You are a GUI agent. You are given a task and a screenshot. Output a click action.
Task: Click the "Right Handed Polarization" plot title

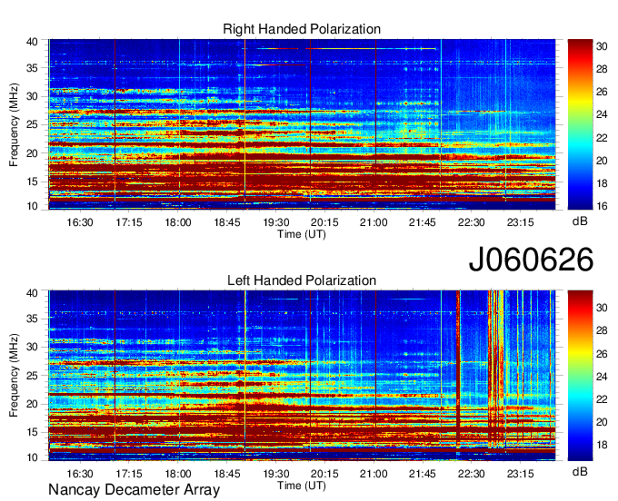coord(302,29)
